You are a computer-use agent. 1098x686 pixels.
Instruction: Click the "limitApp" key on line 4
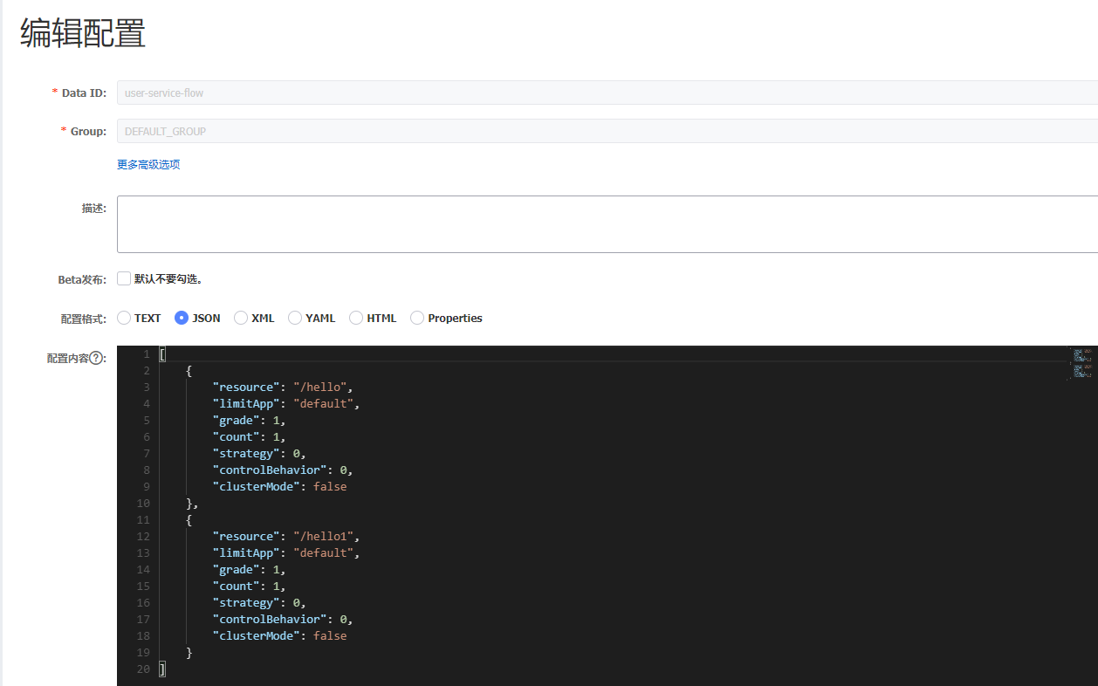click(247, 403)
